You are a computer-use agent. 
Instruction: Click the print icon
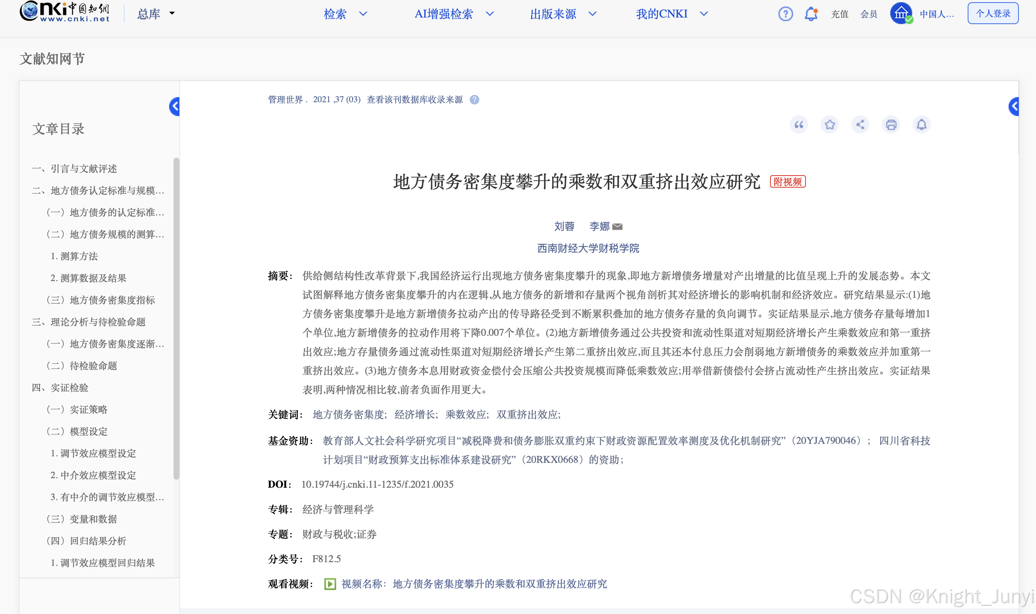tap(891, 124)
